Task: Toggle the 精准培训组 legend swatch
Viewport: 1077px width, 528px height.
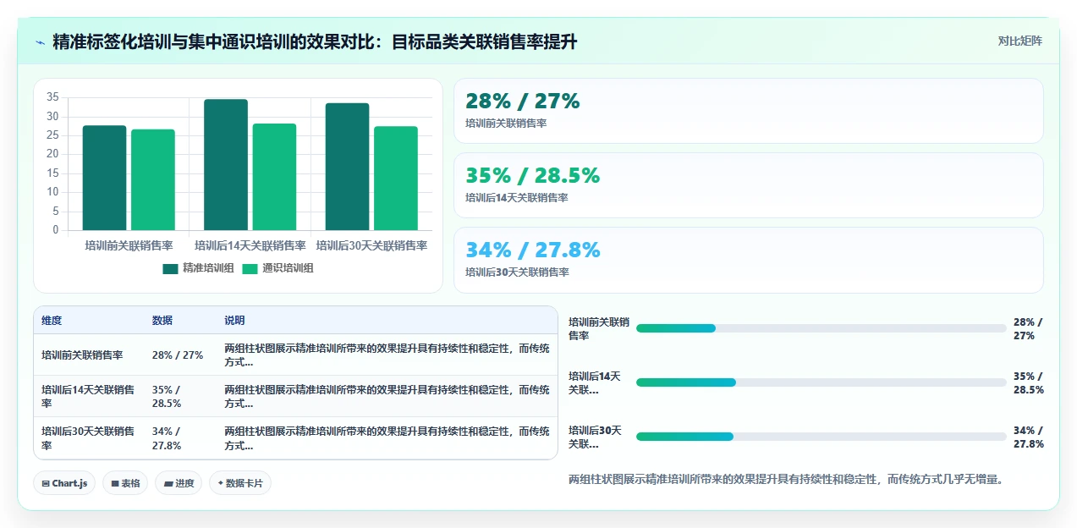Action: (170, 268)
